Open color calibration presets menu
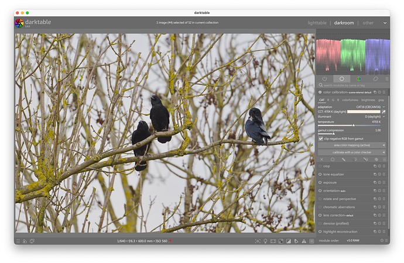This screenshot has width=404, height=263. tap(384, 92)
